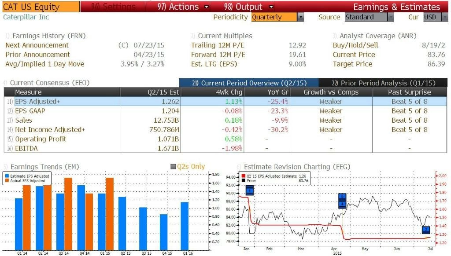Select the Net Income Adjusted+ row
451x256 pixels.
point(225,130)
